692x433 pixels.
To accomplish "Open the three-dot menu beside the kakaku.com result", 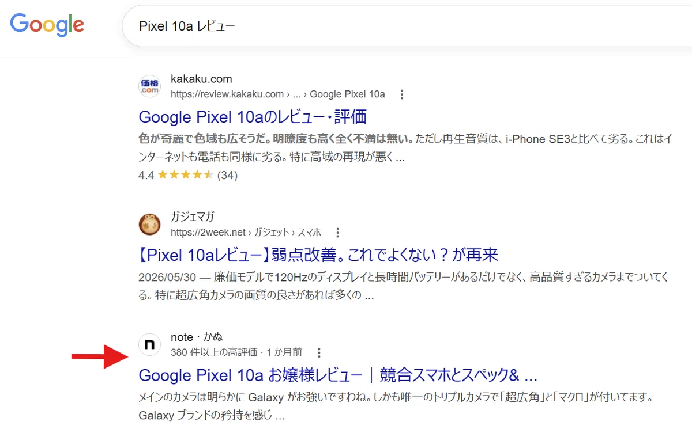I will (402, 94).
